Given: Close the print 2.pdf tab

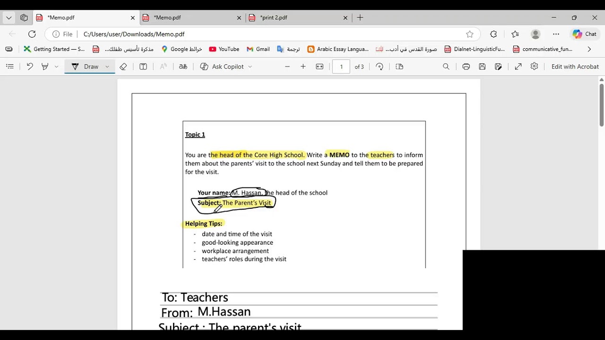Looking at the screenshot, I should 345,17.
